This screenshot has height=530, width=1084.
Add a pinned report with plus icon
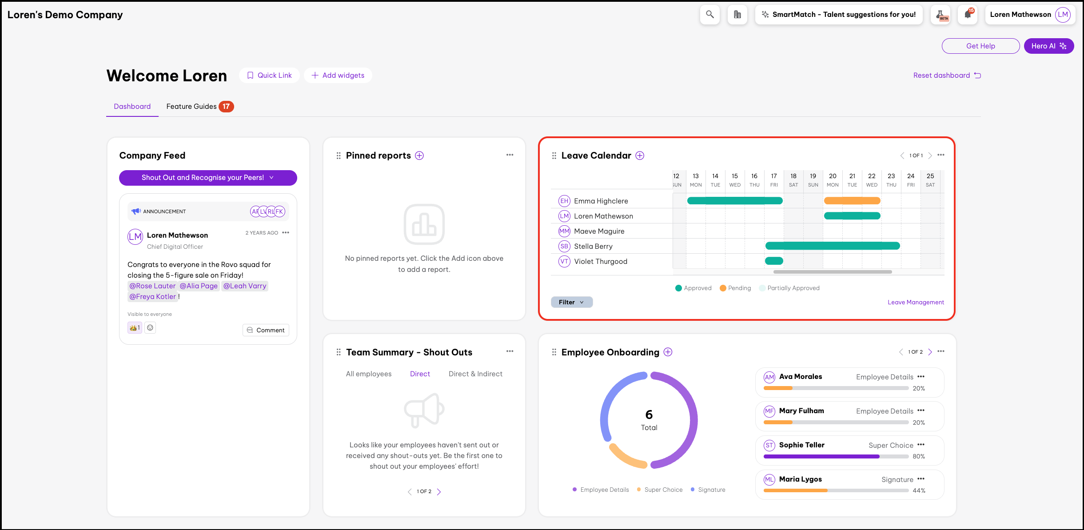click(419, 155)
